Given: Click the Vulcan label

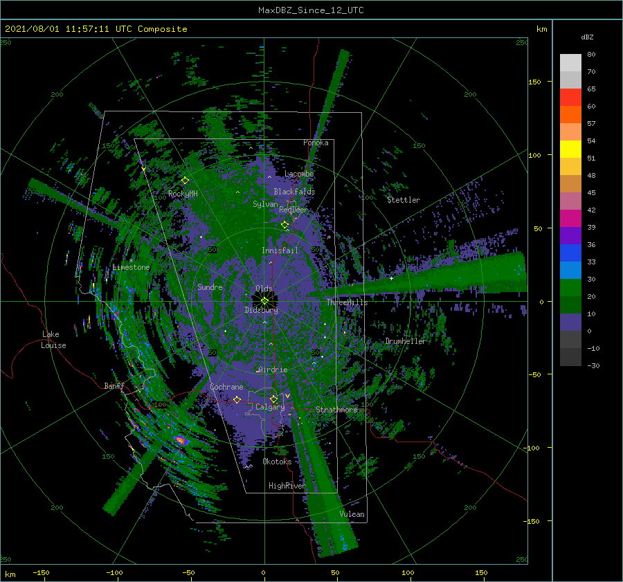Looking at the screenshot, I should pyautogui.click(x=352, y=514).
